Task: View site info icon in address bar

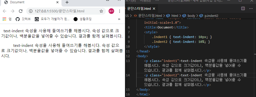Action: (30, 11)
